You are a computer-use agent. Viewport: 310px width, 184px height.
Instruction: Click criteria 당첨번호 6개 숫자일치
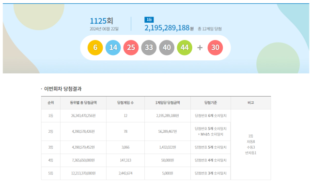pos(211,116)
